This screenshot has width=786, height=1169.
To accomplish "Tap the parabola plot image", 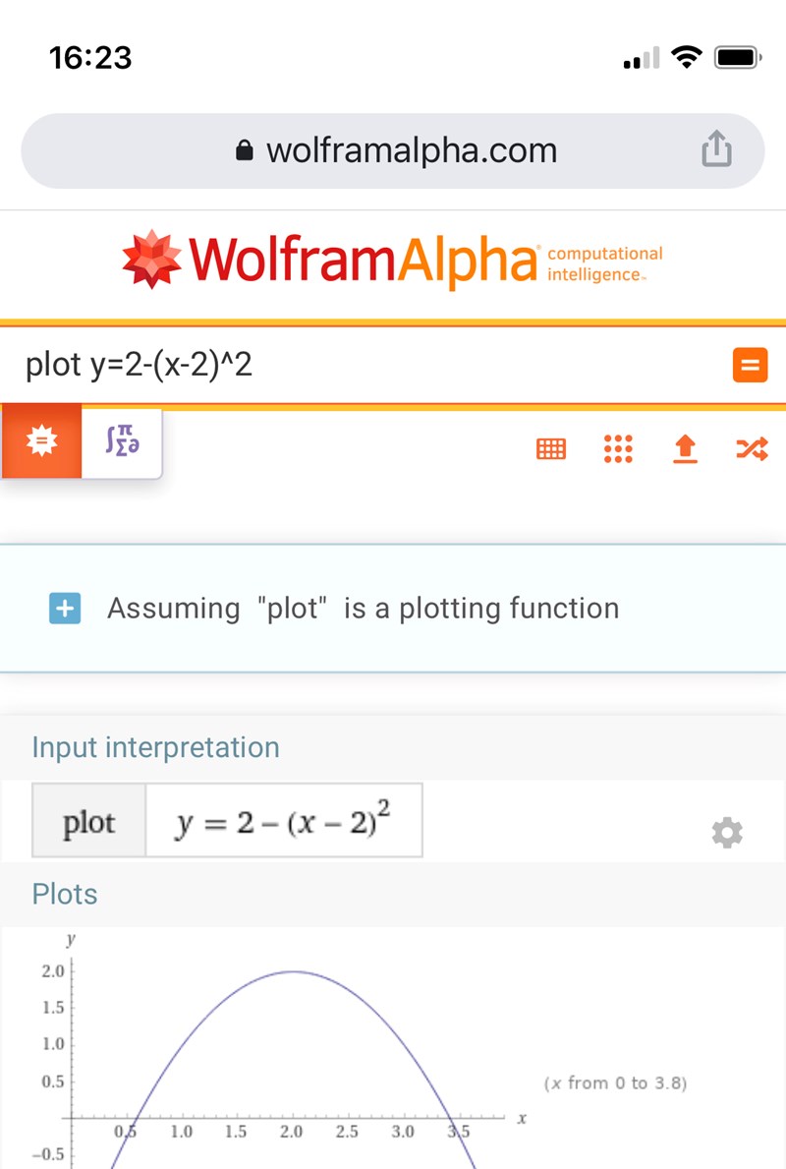I will pos(295,1052).
